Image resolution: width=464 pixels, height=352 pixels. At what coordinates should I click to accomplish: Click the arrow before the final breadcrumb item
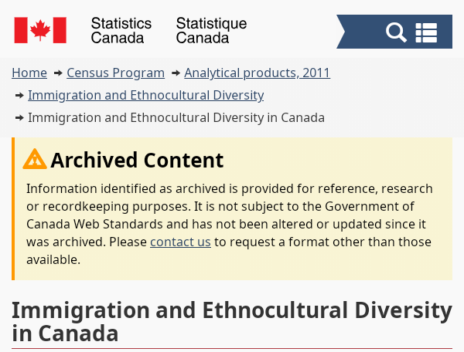19,118
